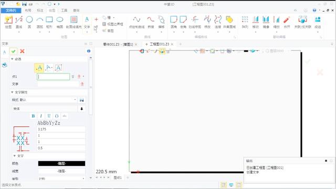Switch to the 零件001.Z3 document tab
336x189 pixels.
click(x=118, y=44)
